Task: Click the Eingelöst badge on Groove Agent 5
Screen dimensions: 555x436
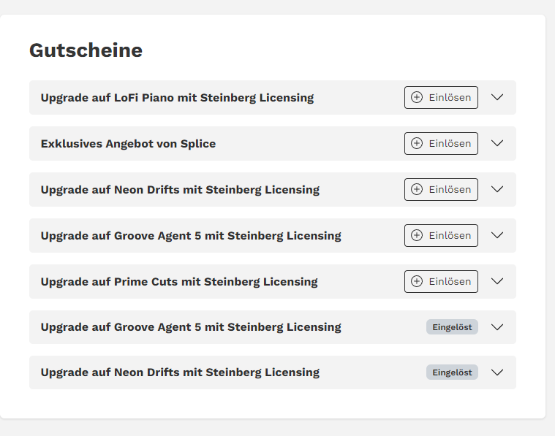Action: coord(452,327)
